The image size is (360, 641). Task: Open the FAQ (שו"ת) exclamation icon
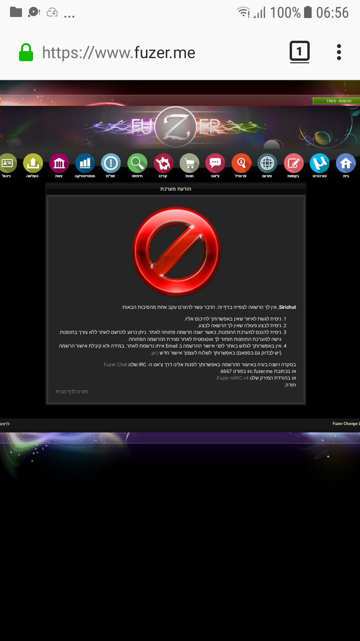pos(111,163)
